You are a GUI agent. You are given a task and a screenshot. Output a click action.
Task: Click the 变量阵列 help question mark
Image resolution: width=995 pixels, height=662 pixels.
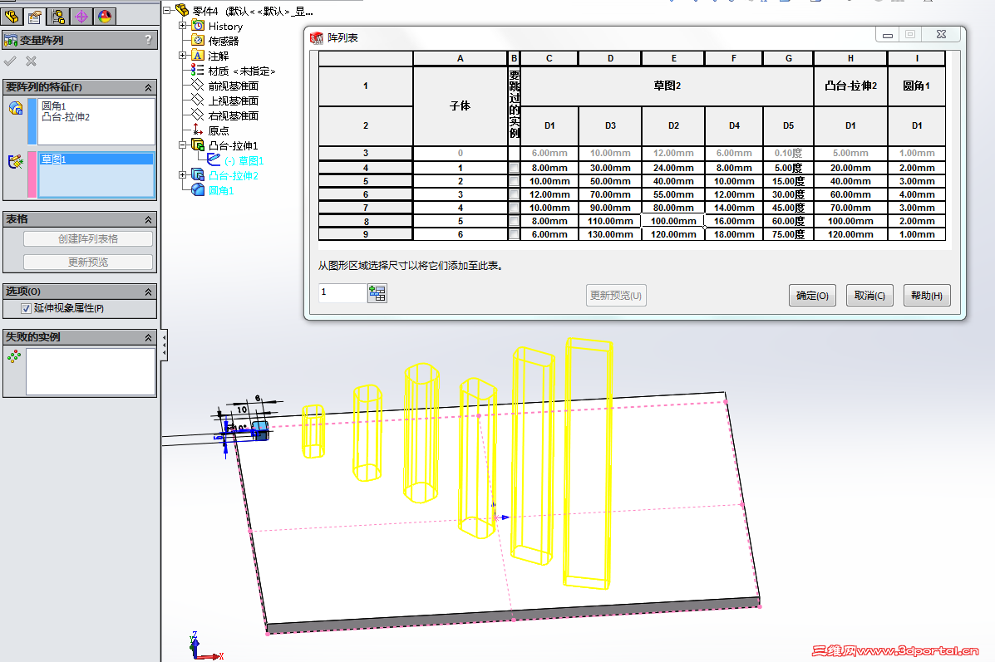pos(149,39)
